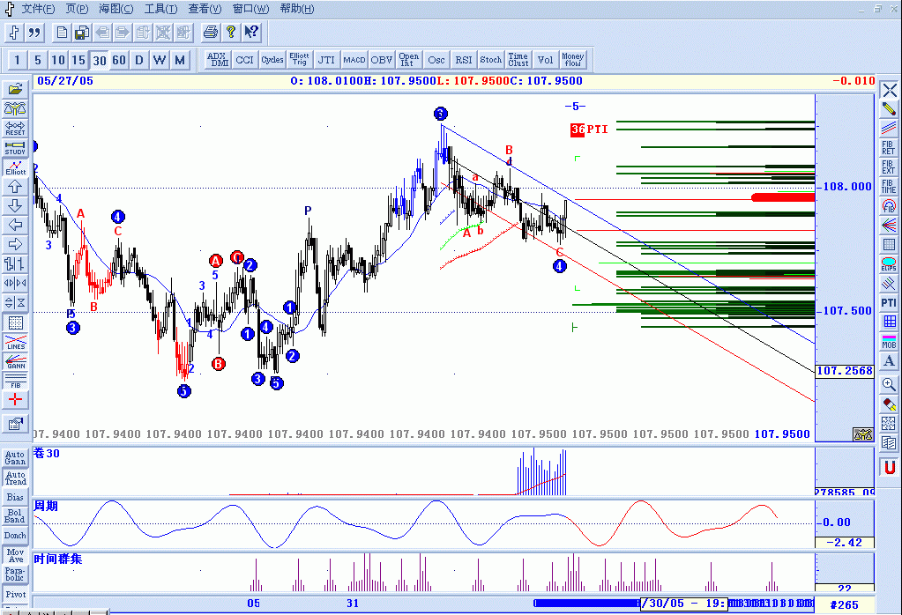Select the parallel channel lines tool
Screen dimensions: 902x615
click(890, 128)
